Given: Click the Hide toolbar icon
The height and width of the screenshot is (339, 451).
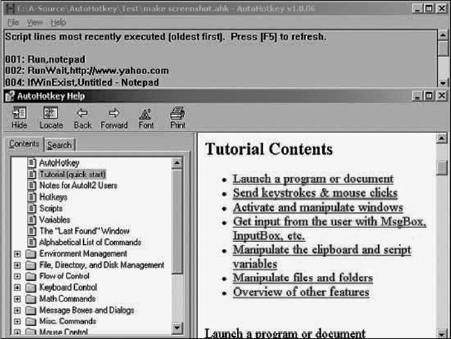Looking at the screenshot, I should tap(19, 114).
